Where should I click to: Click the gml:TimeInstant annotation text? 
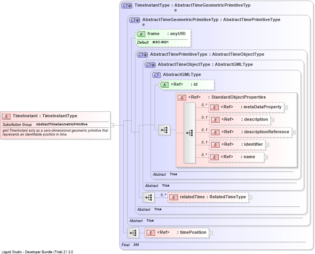55,132
